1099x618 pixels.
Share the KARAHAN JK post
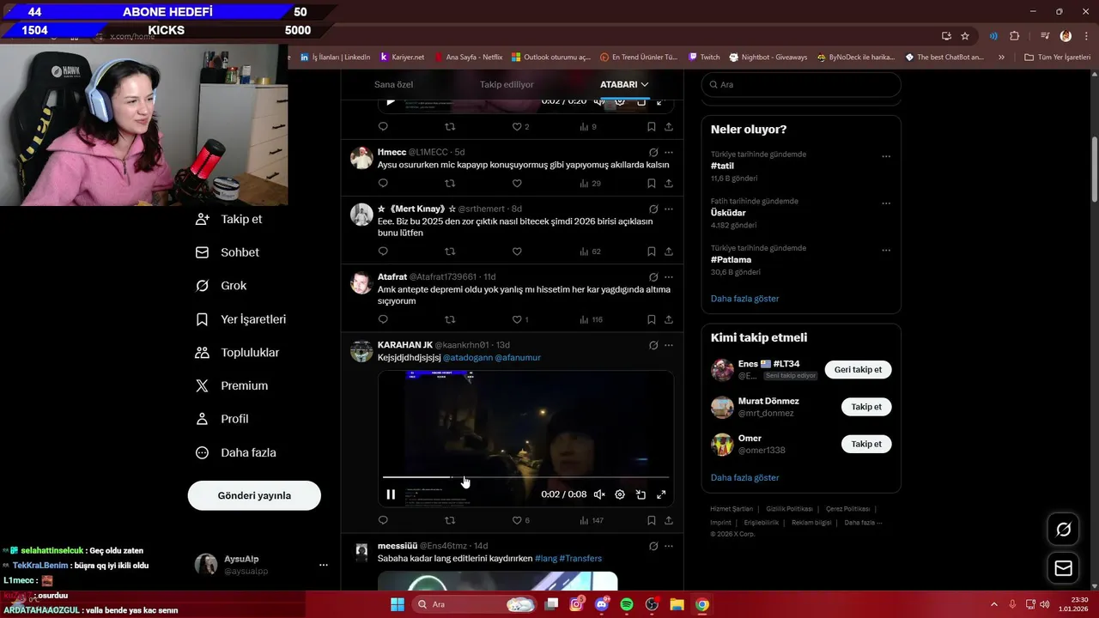pyautogui.click(x=669, y=520)
